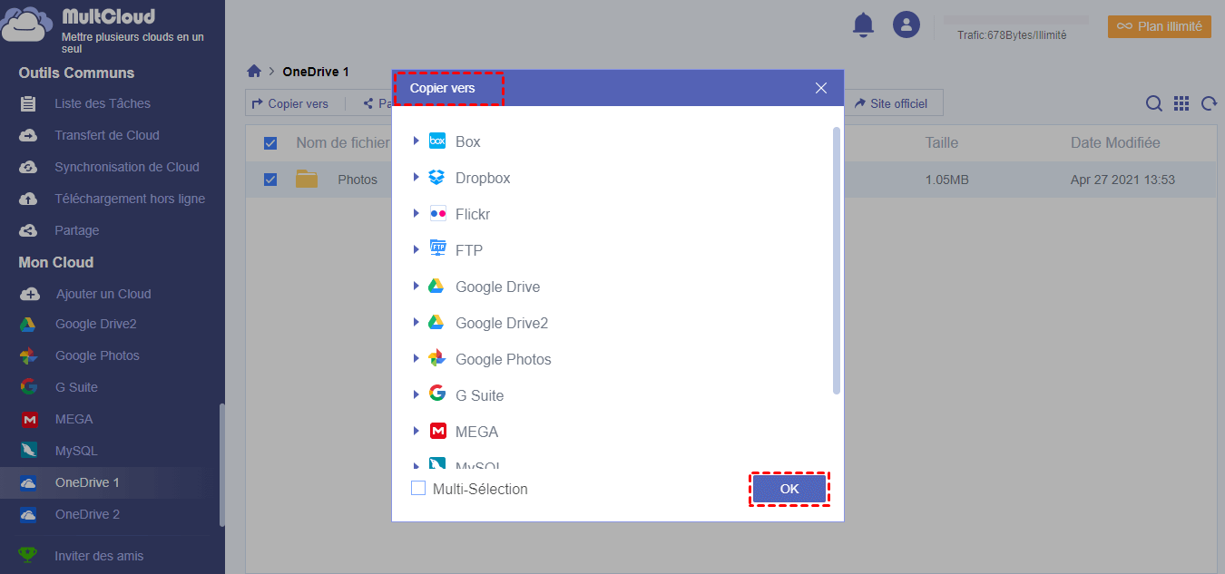Open Transfert de Cloud in sidebar
The image size is (1225, 574).
pos(107,135)
